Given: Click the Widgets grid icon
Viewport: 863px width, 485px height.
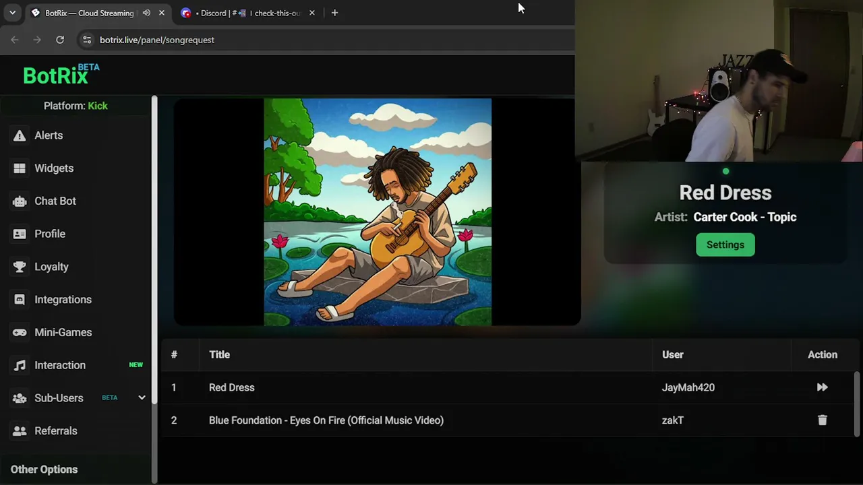Looking at the screenshot, I should coord(20,168).
